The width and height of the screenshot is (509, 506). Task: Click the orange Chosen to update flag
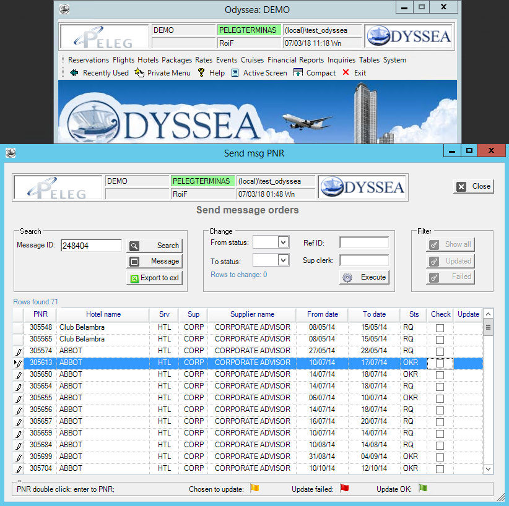point(254,489)
